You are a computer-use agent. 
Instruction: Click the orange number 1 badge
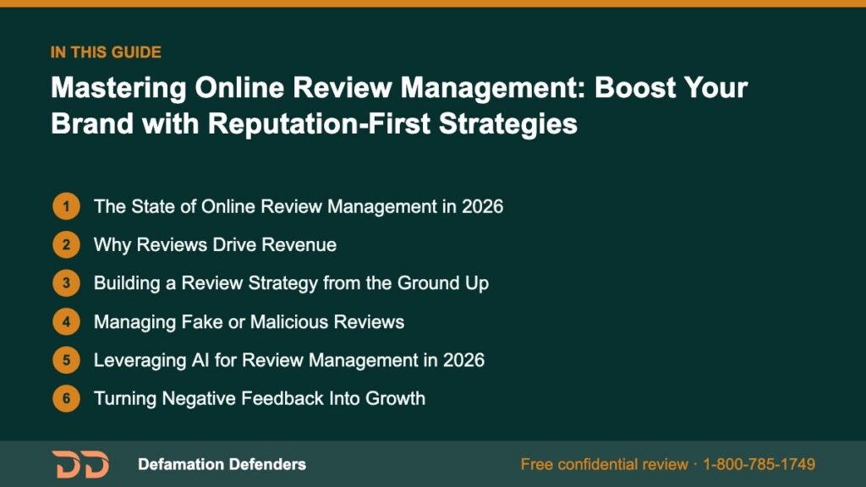(66, 206)
